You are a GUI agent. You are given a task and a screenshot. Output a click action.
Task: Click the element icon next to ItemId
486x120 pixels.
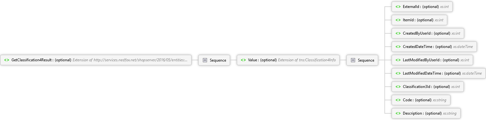[398, 20]
